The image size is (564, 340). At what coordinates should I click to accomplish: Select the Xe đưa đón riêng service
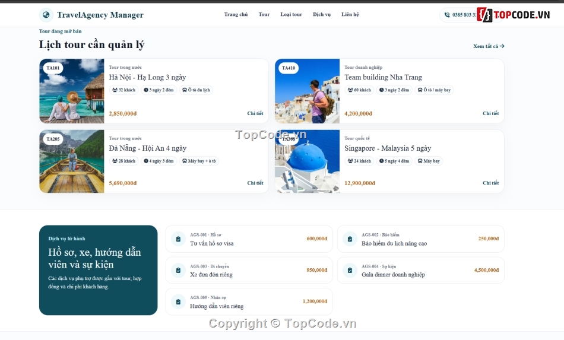coord(249,270)
